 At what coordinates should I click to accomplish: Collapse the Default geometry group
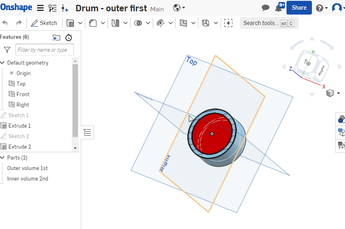point(3,63)
